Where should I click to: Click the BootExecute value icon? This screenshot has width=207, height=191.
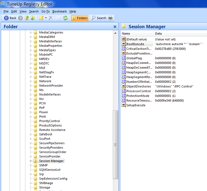[x=124, y=44]
